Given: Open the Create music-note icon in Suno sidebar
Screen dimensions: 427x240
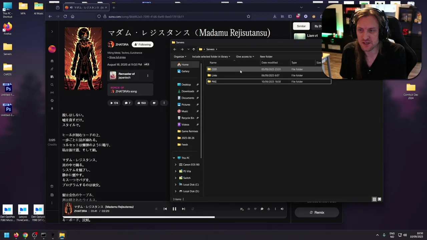Looking at the screenshot, I should click(52, 69).
